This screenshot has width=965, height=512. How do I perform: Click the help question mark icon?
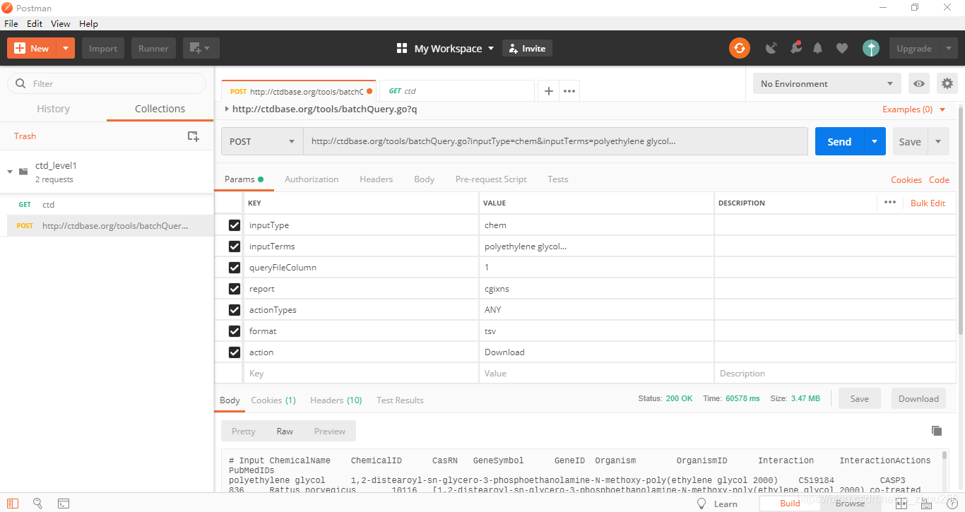click(952, 504)
